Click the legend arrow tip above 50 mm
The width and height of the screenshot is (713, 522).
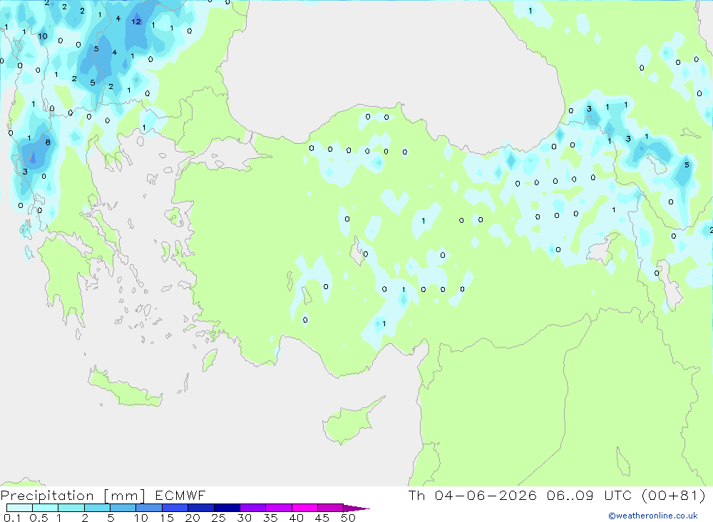tap(356, 508)
